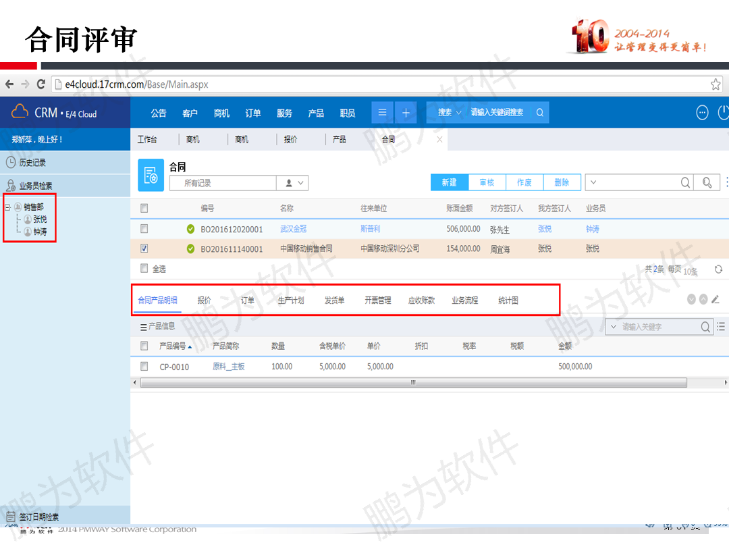Open the 搜索 type dropdown
Screen dimensions: 729x547
pyautogui.click(x=449, y=113)
